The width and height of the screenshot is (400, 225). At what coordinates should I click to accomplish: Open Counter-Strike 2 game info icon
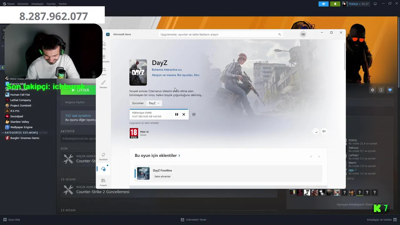[x=381, y=90]
